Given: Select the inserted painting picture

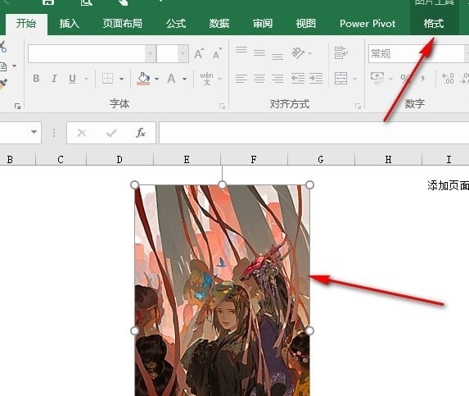Looking at the screenshot, I should click(x=223, y=290).
